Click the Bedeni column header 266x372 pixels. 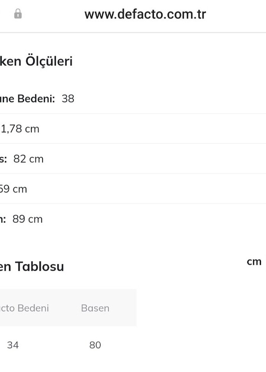[25, 308]
